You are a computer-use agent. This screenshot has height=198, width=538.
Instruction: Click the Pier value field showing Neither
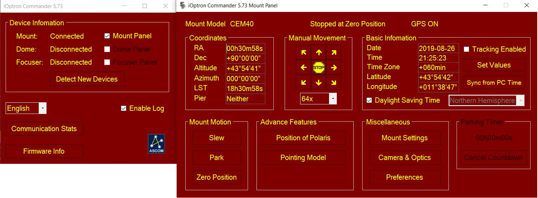pos(245,99)
